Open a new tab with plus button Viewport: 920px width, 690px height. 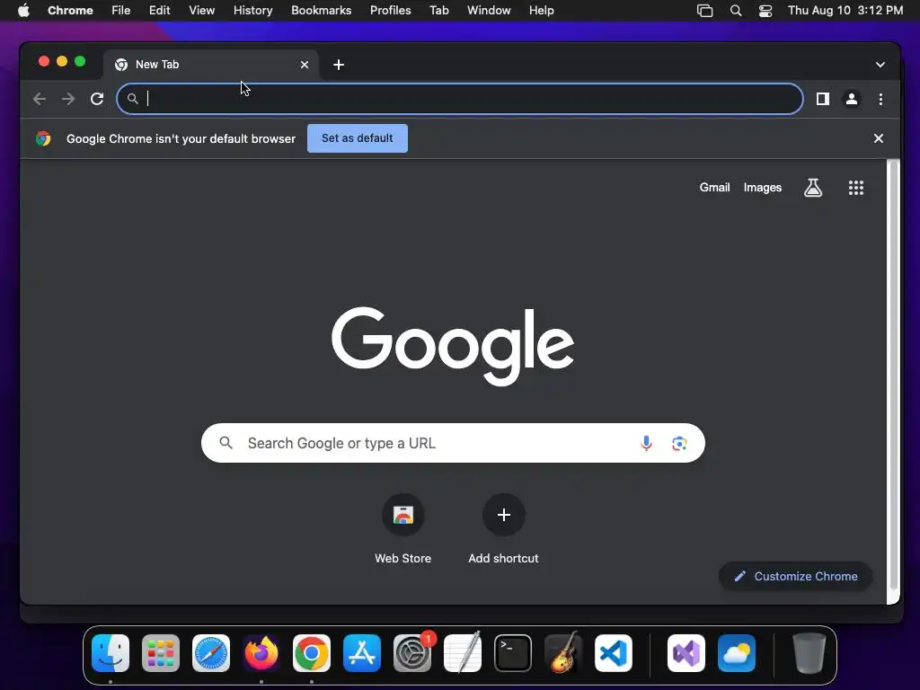pyautogui.click(x=339, y=65)
